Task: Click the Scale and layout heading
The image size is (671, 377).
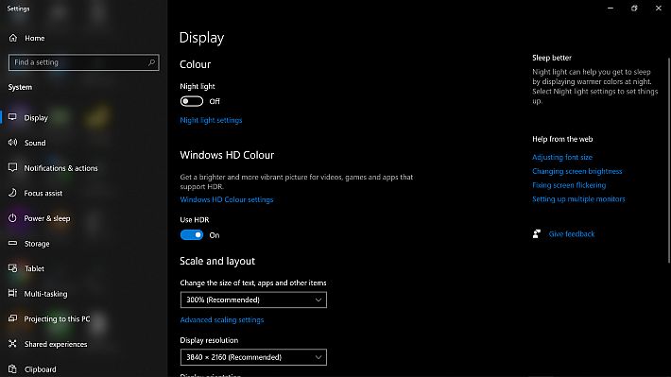Action: pyautogui.click(x=217, y=261)
